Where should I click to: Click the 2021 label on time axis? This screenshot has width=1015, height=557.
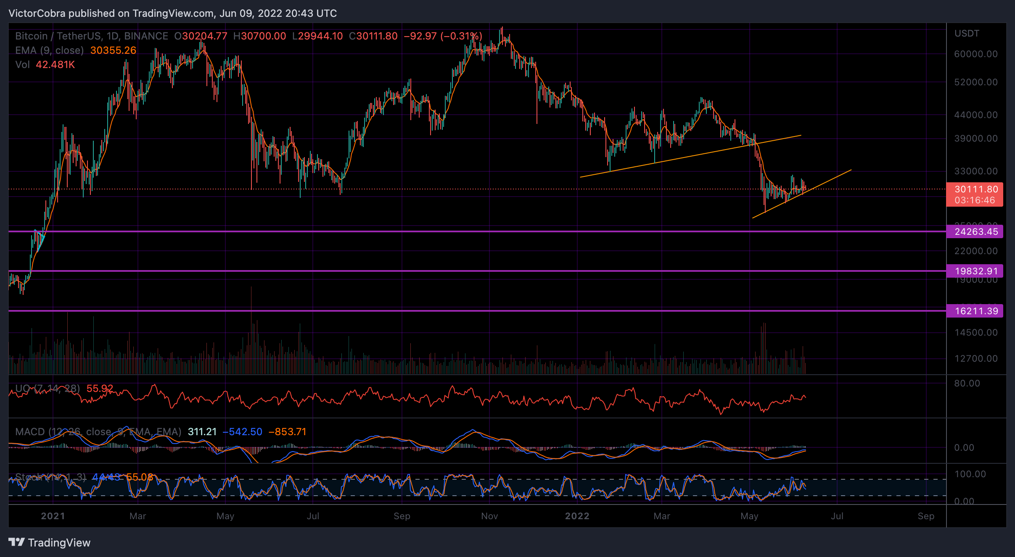tap(53, 516)
